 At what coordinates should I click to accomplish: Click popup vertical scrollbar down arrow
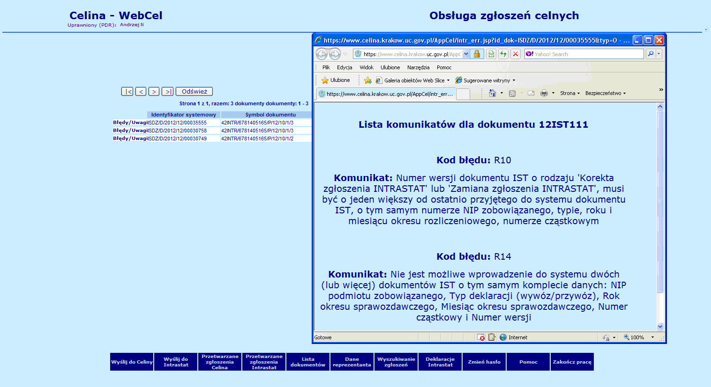click(x=660, y=327)
